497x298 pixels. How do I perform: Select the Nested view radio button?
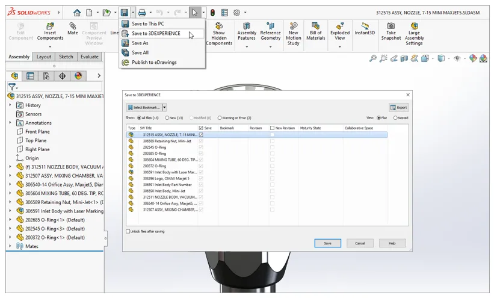(395, 118)
